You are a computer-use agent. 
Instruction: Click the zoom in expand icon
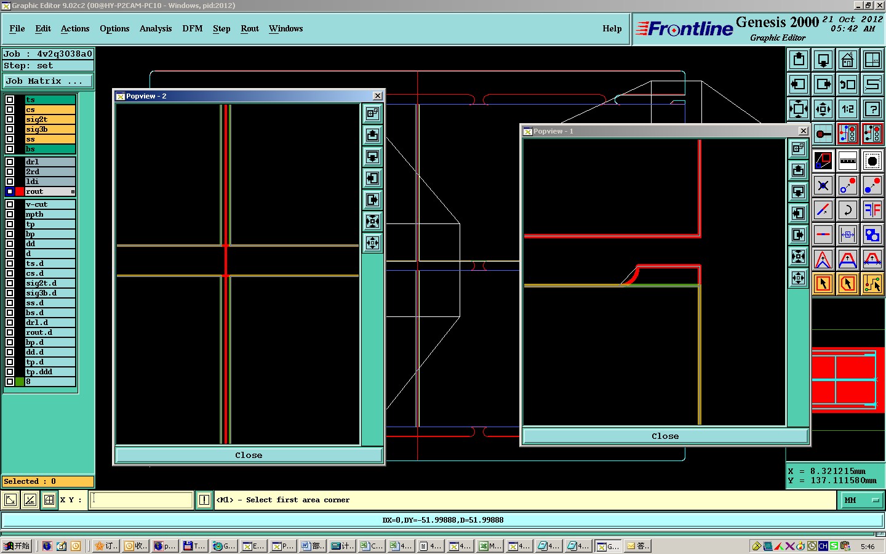click(799, 109)
